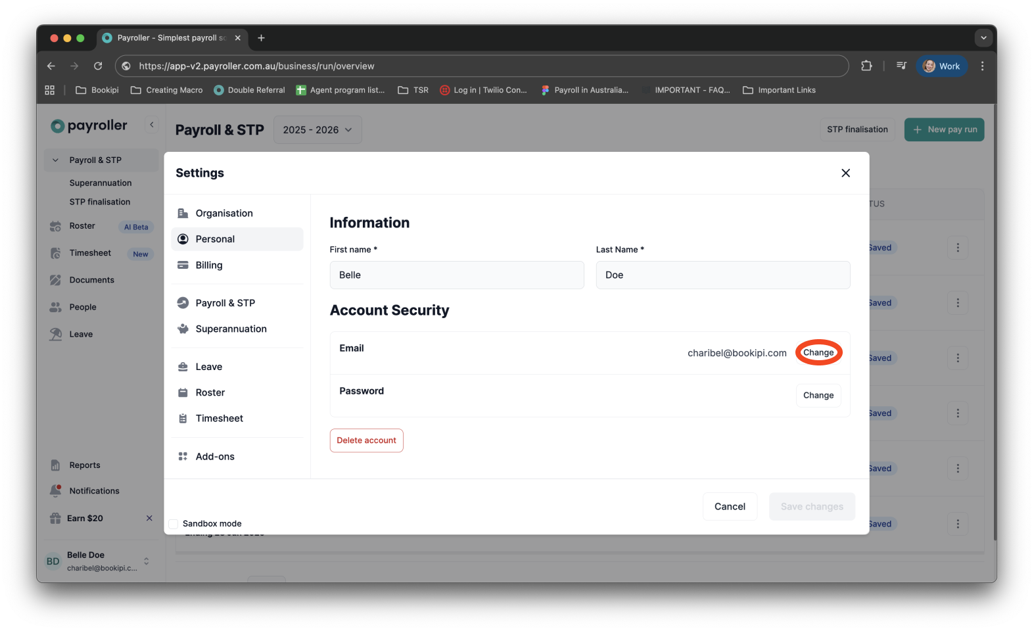Edit the Last Name field
Image resolution: width=1034 pixels, height=631 pixels.
tap(723, 275)
